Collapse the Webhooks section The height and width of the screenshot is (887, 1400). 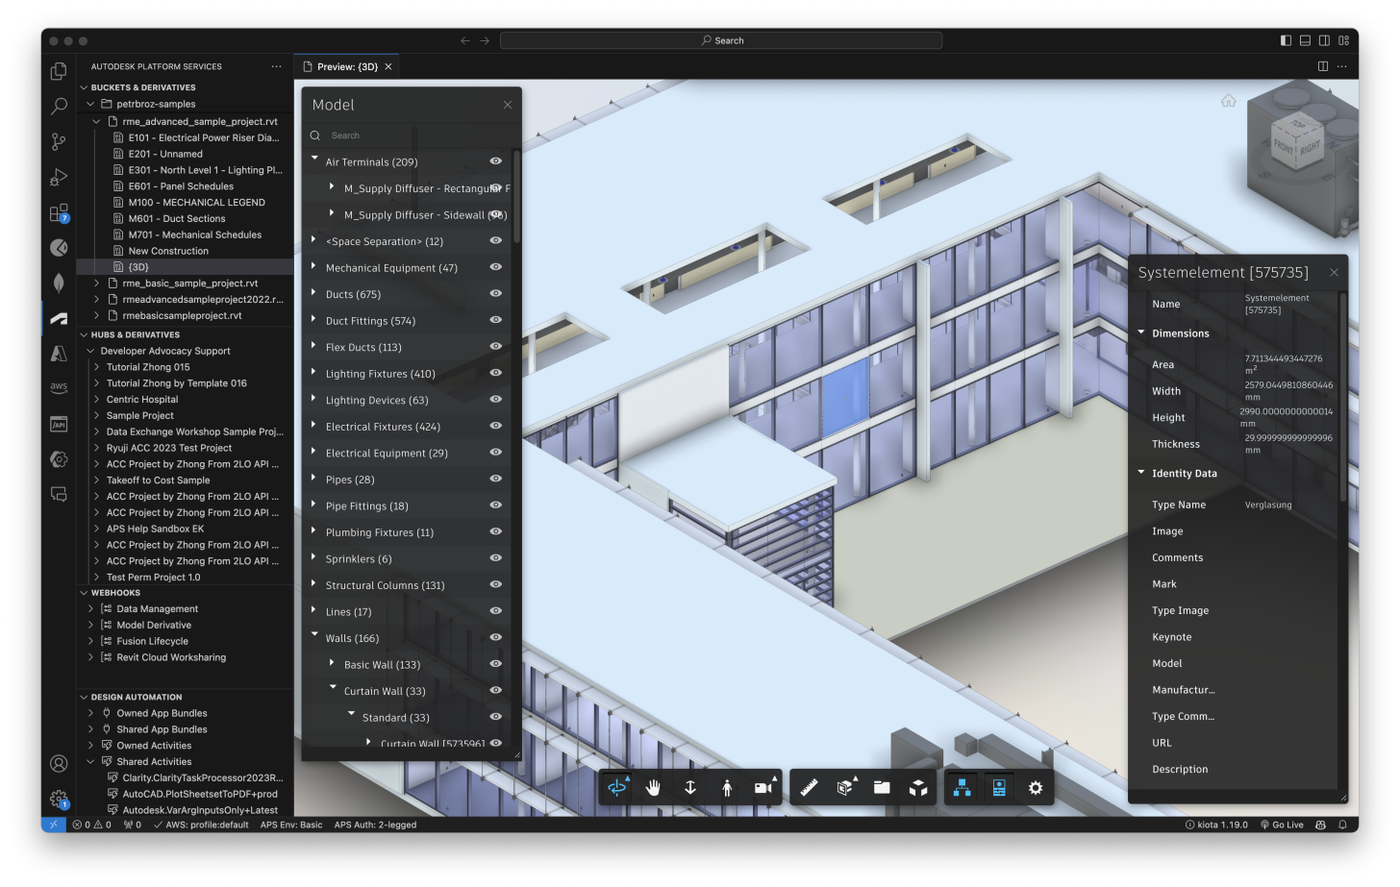pyautogui.click(x=84, y=593)
